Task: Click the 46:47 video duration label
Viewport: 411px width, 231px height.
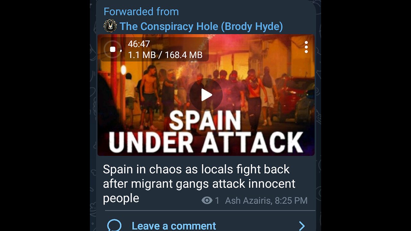Action: tap(139, 44)
